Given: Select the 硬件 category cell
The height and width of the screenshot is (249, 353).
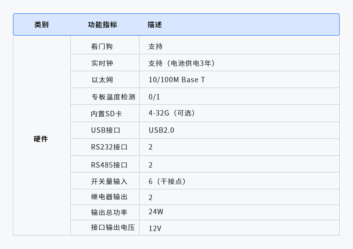Looking at the screenshot, I should [x=40, y=139].
